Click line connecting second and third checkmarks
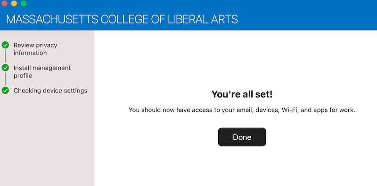 click(x=5, y=79)
